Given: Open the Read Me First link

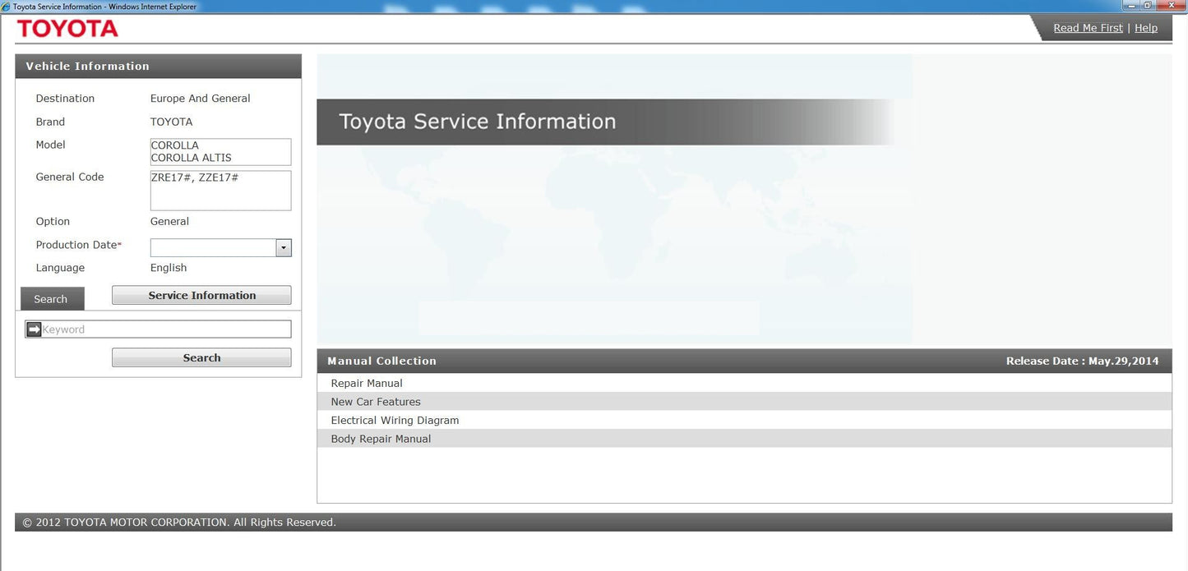Looking at the screenshot, I should (x=1088, y=27).
